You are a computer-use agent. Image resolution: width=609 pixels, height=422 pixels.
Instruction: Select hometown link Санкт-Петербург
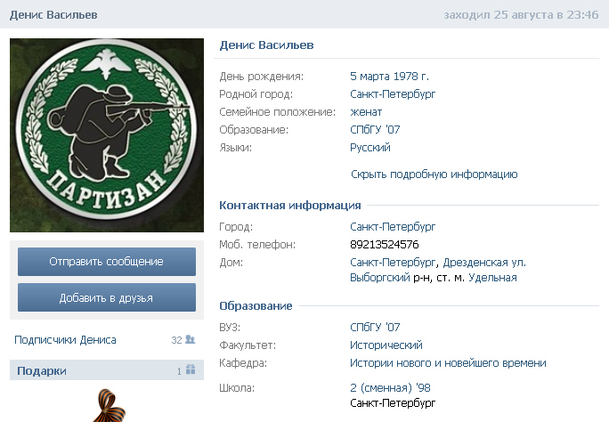pos(393,94)
